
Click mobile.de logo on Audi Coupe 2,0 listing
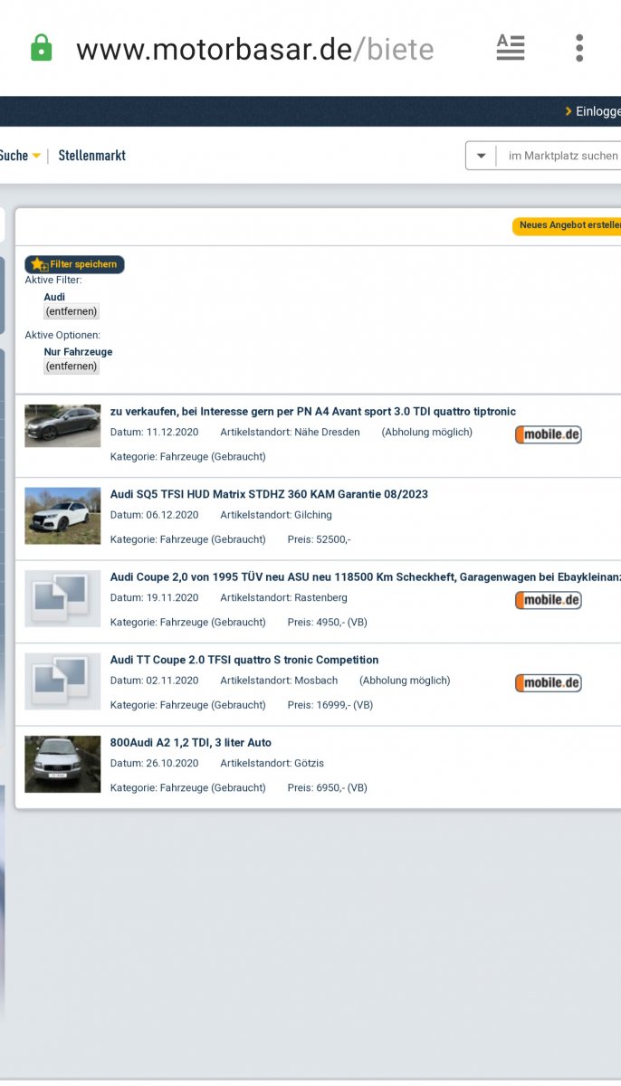coord(549,600)
